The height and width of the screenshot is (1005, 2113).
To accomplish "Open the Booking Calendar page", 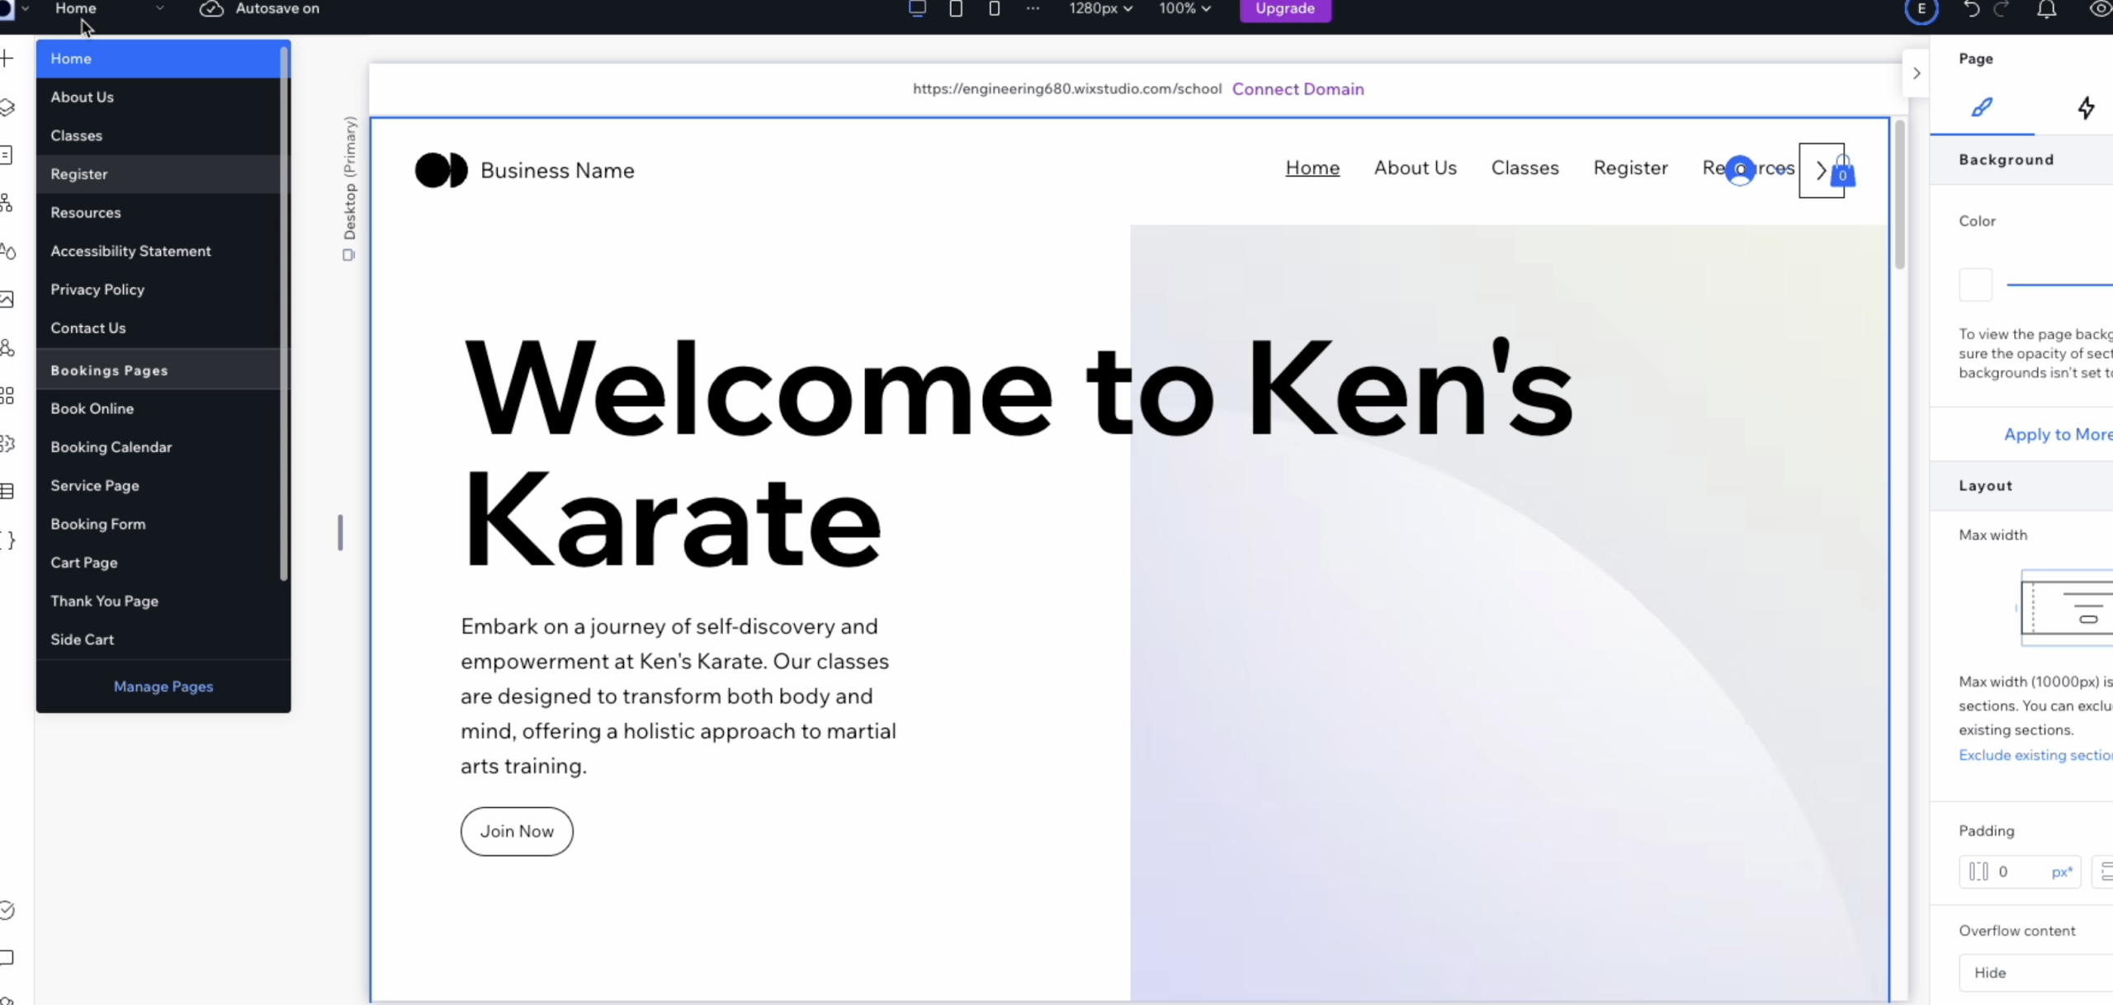I will click(x=158, y=447).
